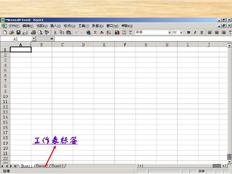Open the 格式(O) menu
The width and height of the screenshot is (232, 174).
[70, 26]
